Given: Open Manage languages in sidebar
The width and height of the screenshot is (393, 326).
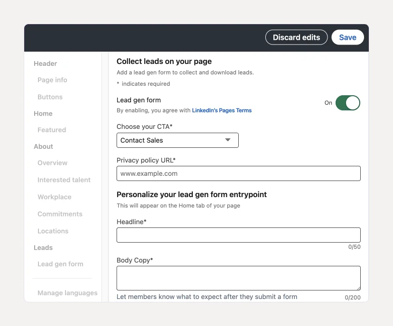Looking at the screenshot, I should [x=67, y=293].
